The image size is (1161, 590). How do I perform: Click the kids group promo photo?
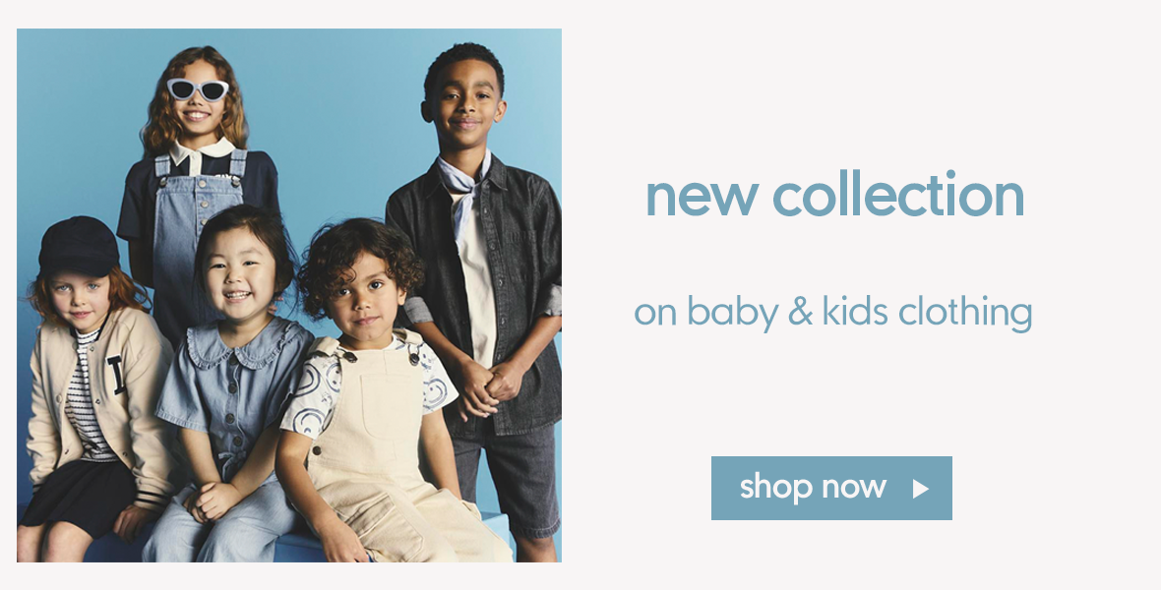click(288, 295)
